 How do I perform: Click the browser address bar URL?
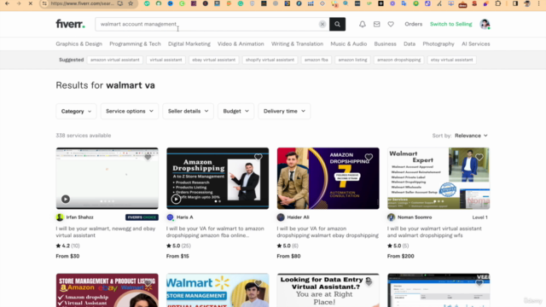[82, 3]
